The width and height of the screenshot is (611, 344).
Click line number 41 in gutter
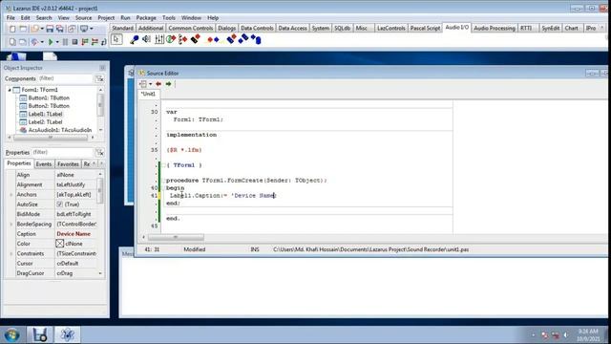coord(154,195)
